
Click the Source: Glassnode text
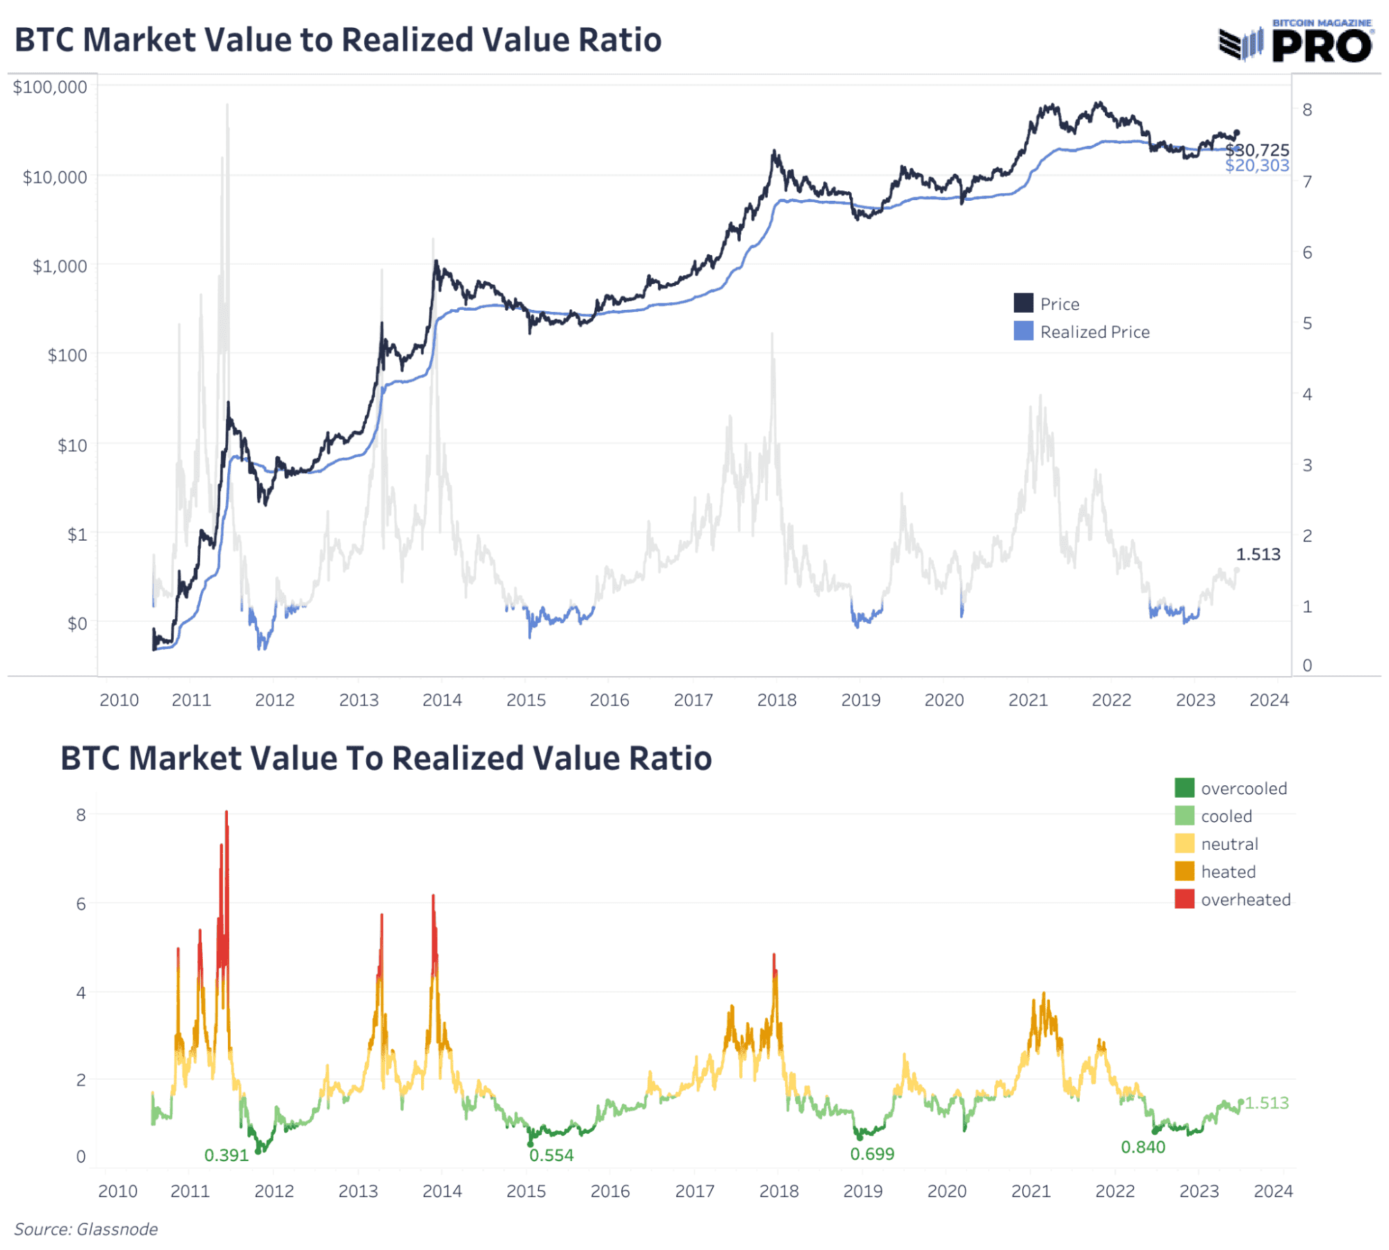86,1228
